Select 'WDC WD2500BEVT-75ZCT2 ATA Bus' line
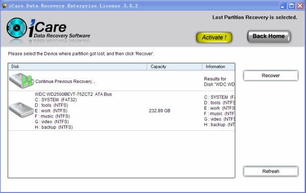This screenshot has height=193, width=306. pyautogui.click(x=73, y=94)
